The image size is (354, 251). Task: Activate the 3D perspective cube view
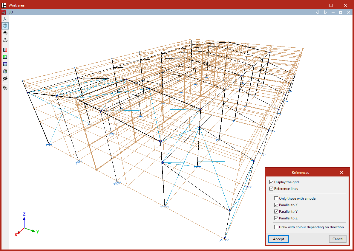[x=5, y=26]
